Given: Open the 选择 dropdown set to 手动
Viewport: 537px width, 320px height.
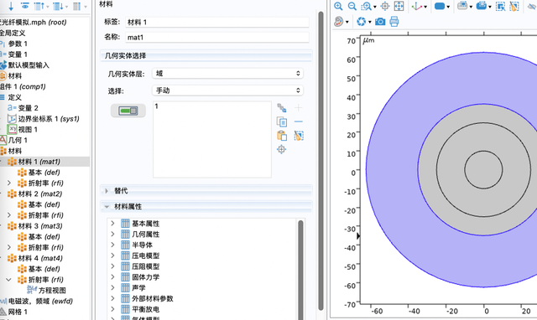Looking at the screenshot, I should pyautogui.click(x=227, y=90).
